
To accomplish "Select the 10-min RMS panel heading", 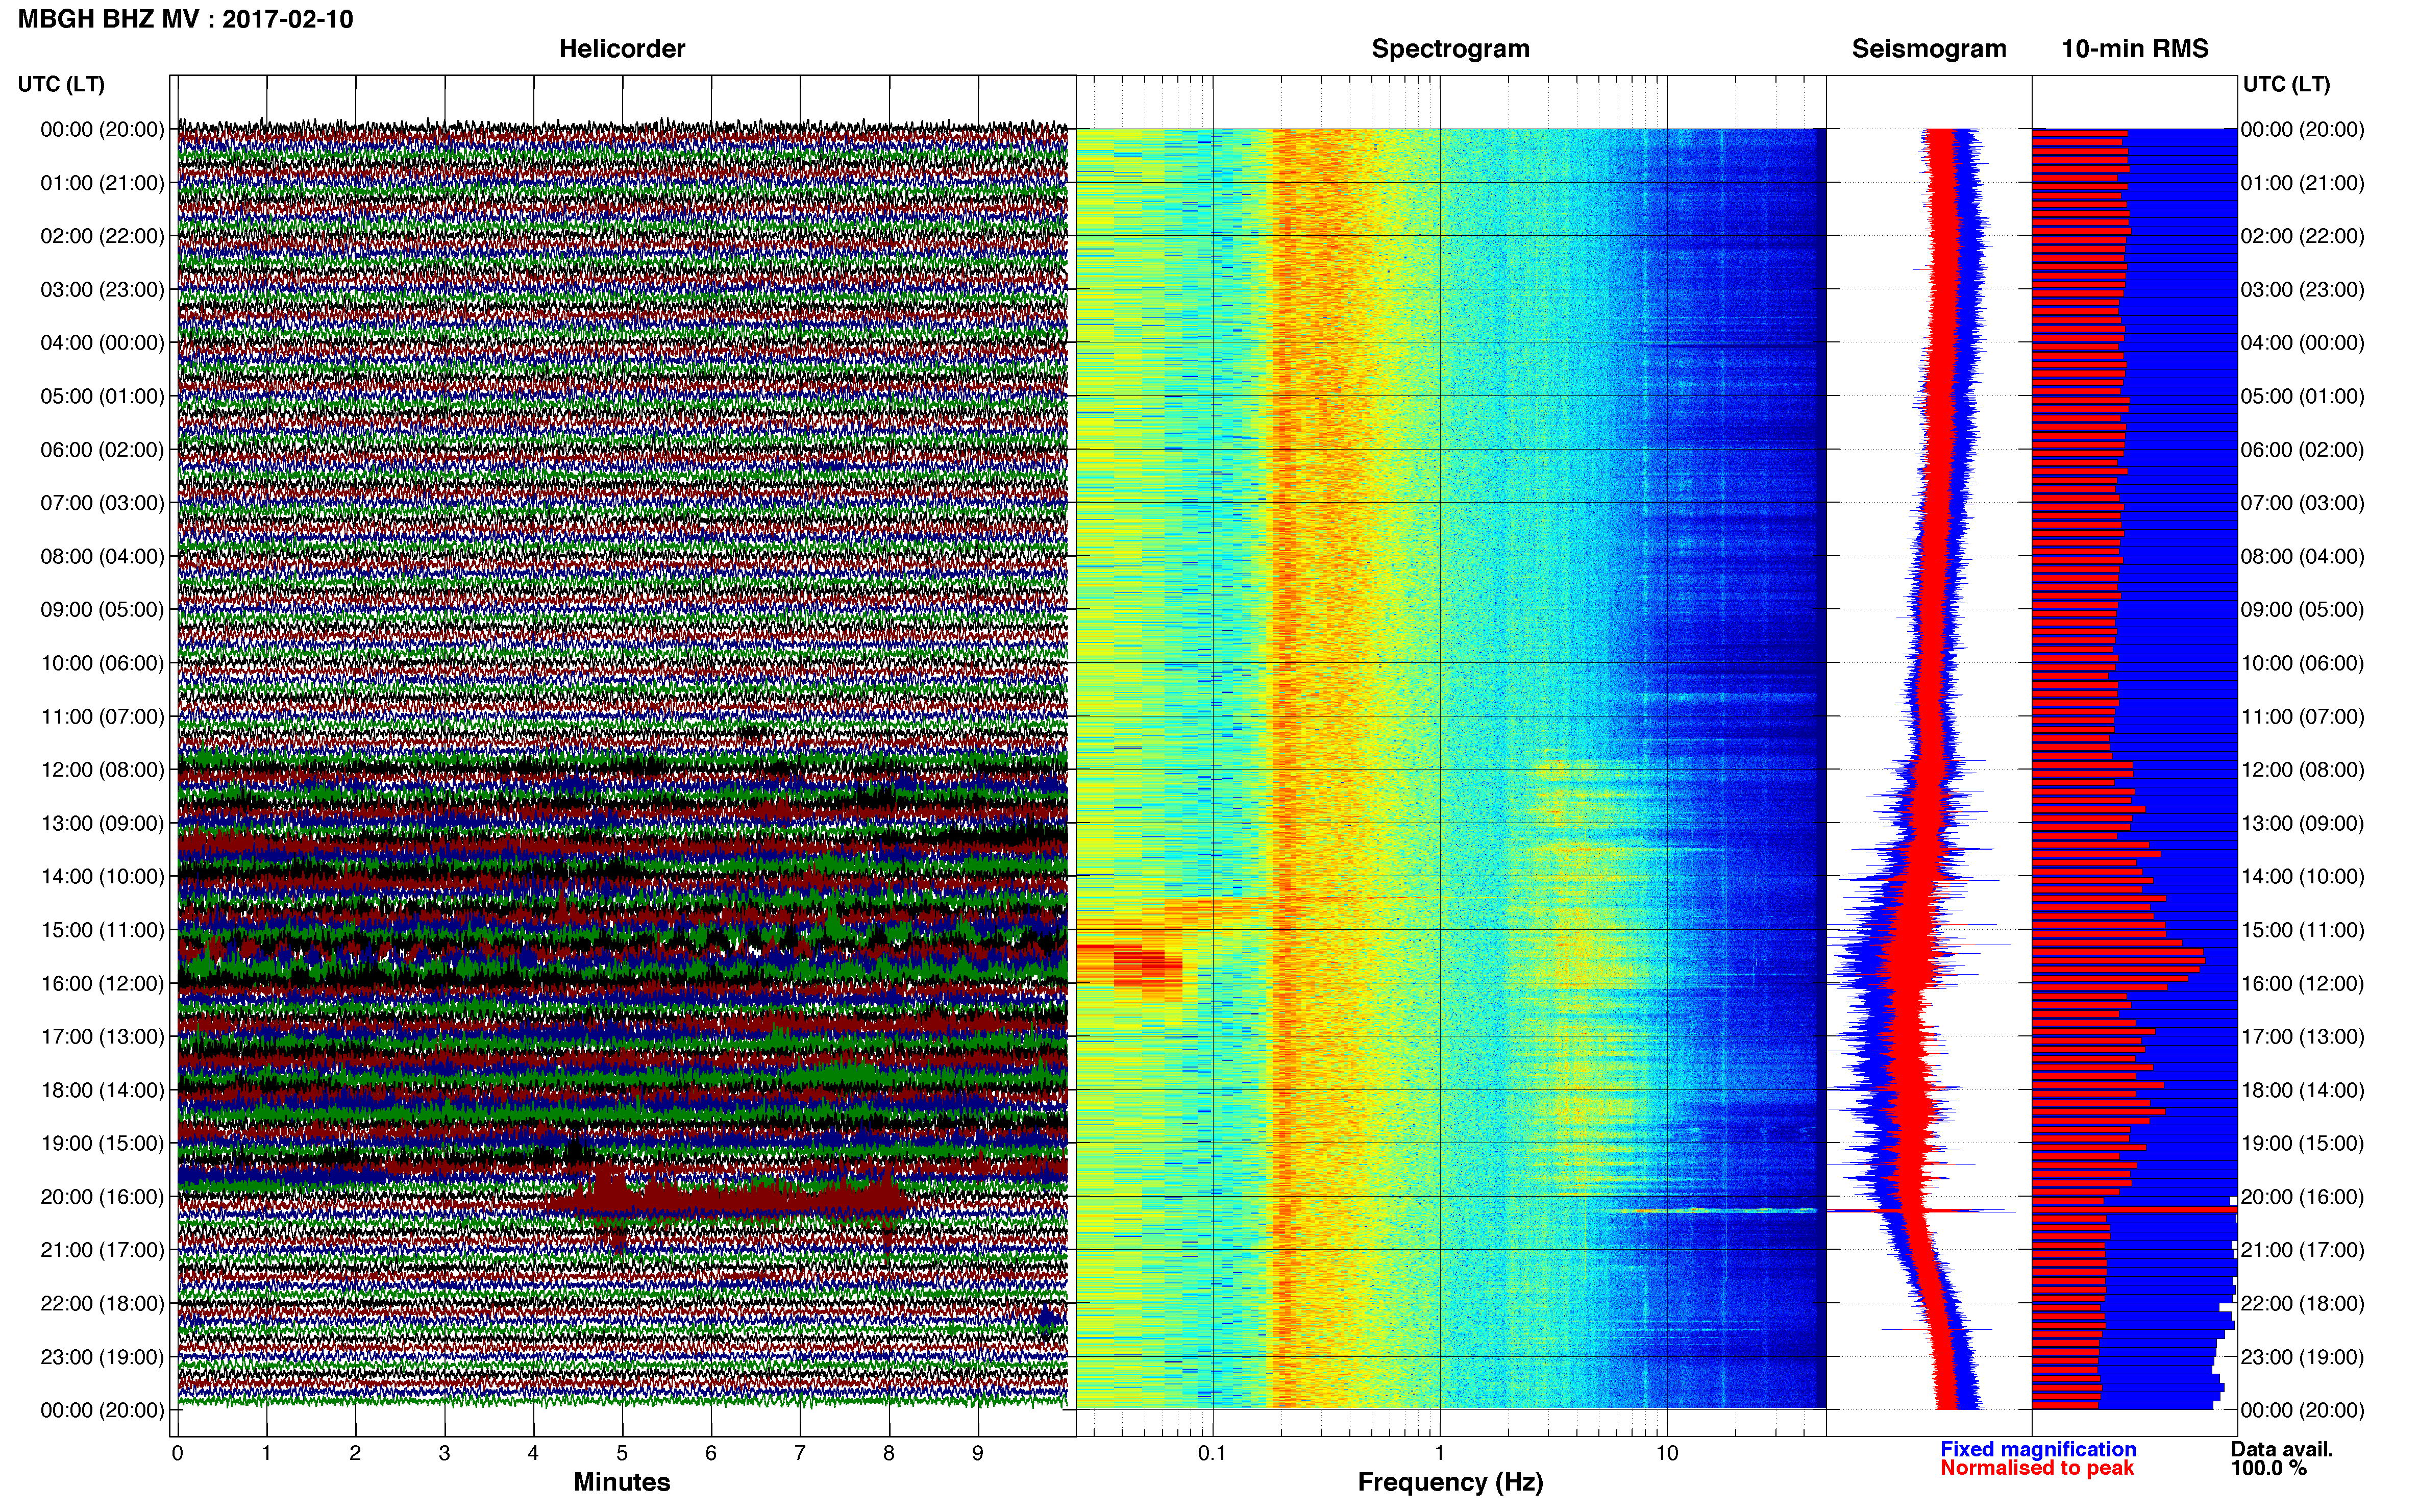I will [x=2134, y=49].
